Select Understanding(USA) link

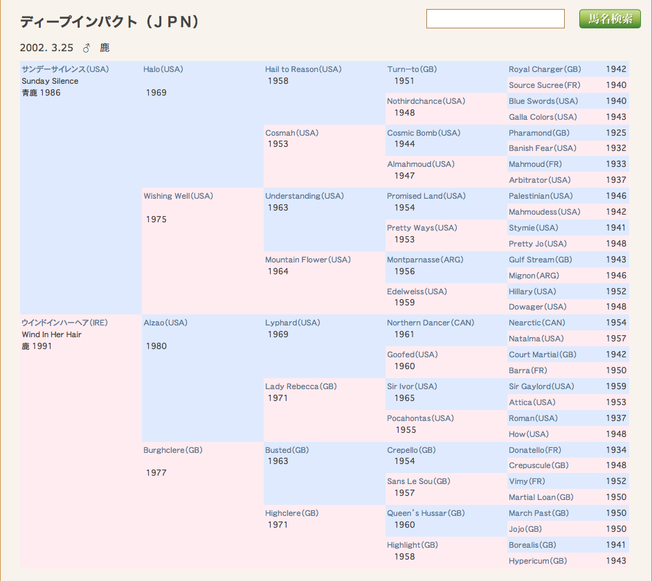(x=305, y=196)
